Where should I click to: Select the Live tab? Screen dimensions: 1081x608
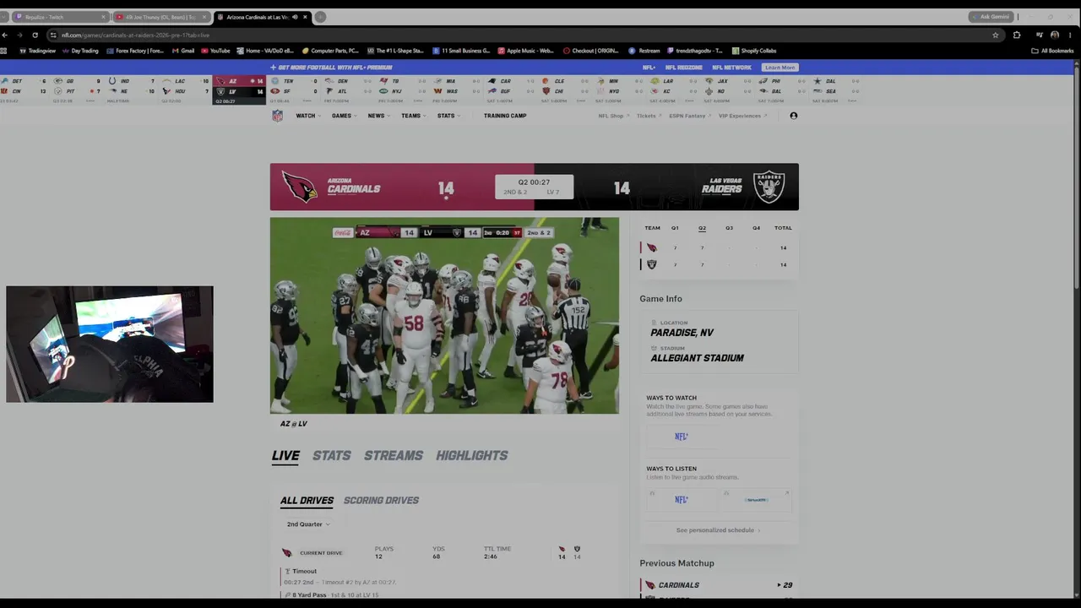pyautogui.click(x=285, y=455)
